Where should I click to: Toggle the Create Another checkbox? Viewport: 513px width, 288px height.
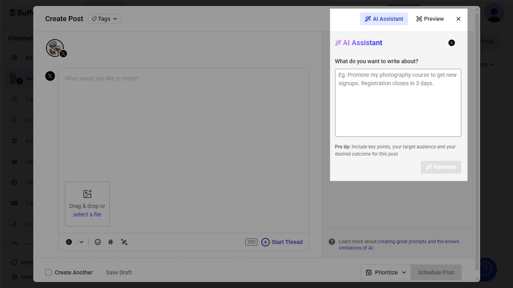pos(48,272)
